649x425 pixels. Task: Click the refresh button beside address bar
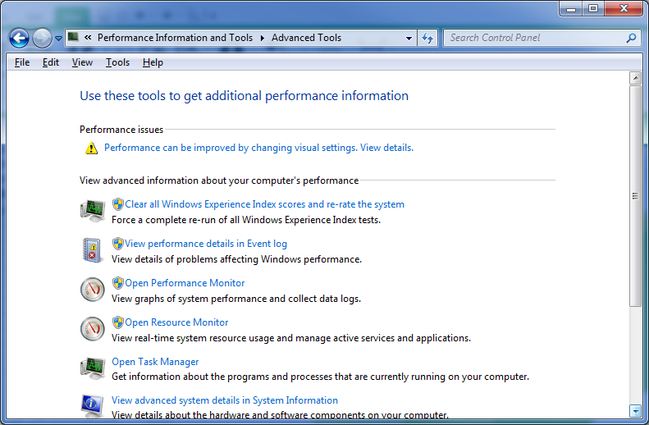[x=427, y=38]
